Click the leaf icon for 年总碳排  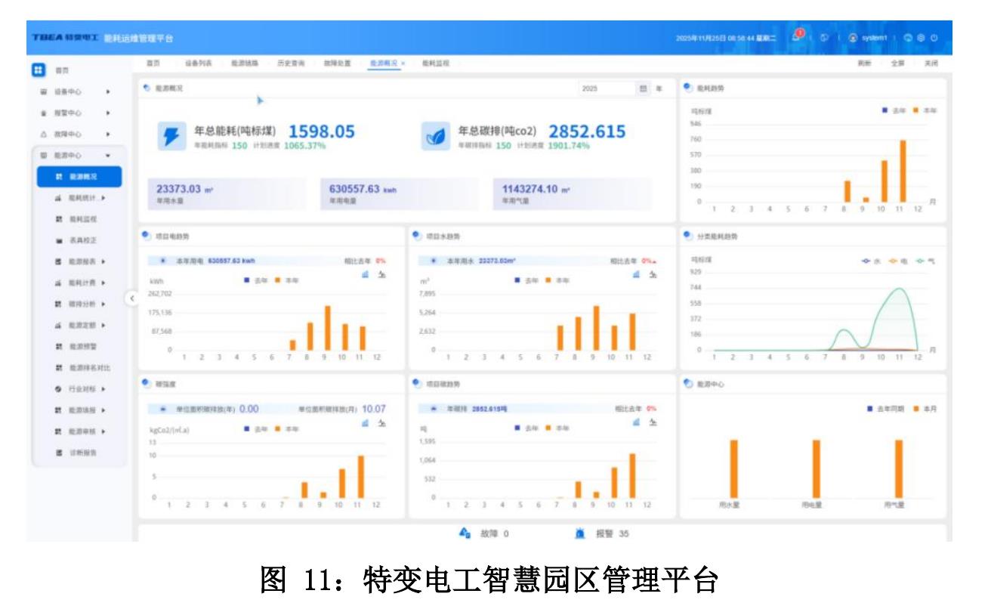[x=434, y=136]
